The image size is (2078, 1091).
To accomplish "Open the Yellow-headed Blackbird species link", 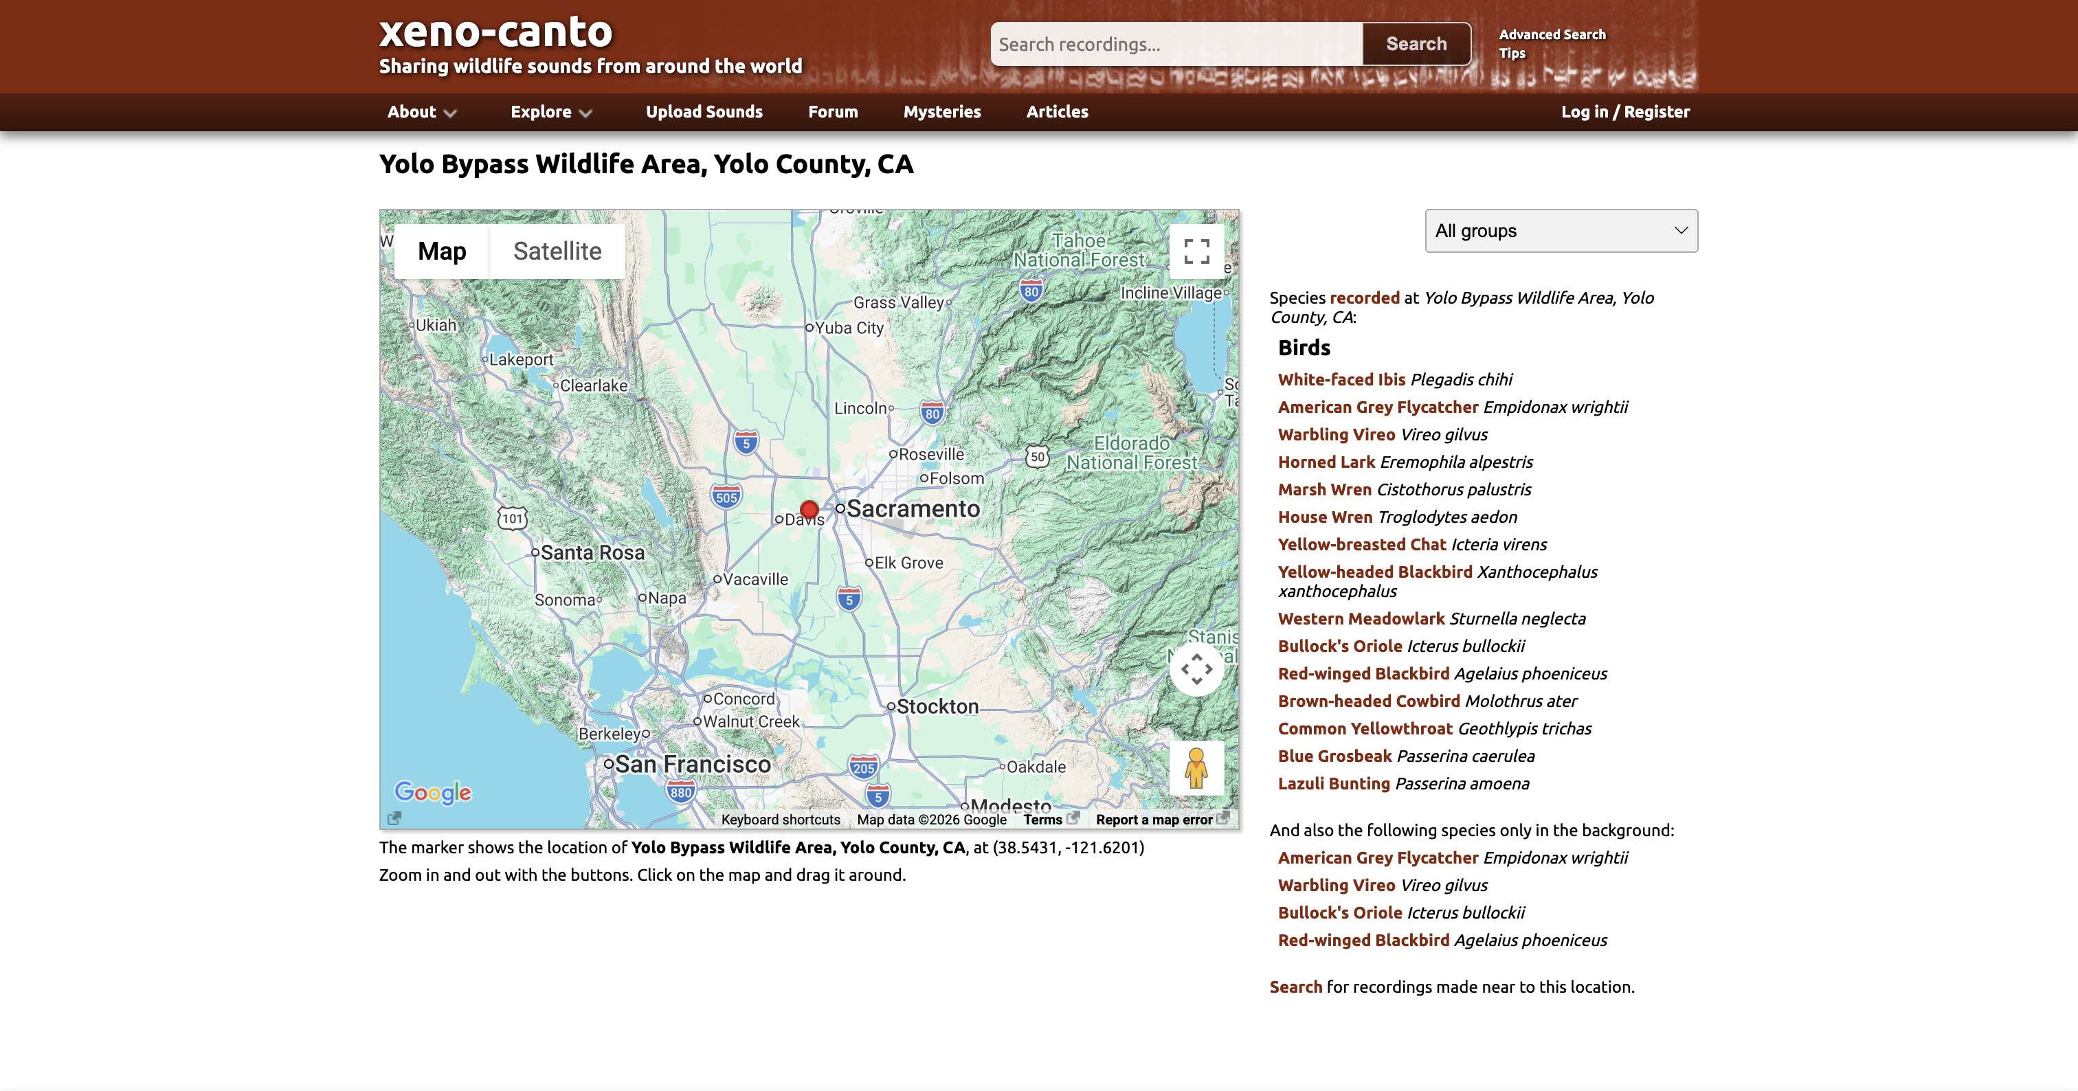I will point(1376,572).
